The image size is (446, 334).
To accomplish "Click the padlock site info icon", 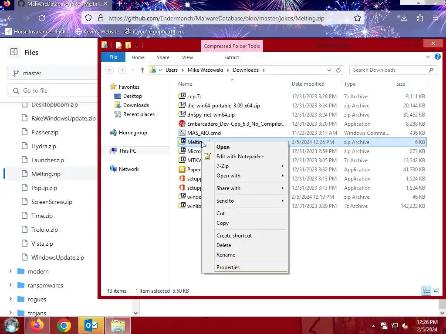I will [101, 18].
